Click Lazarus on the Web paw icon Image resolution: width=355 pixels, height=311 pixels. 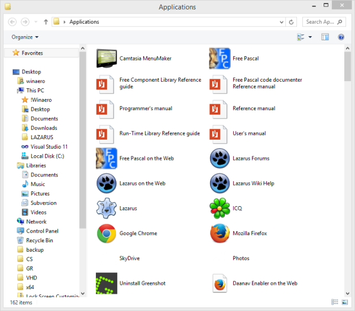tap(106, 183)
